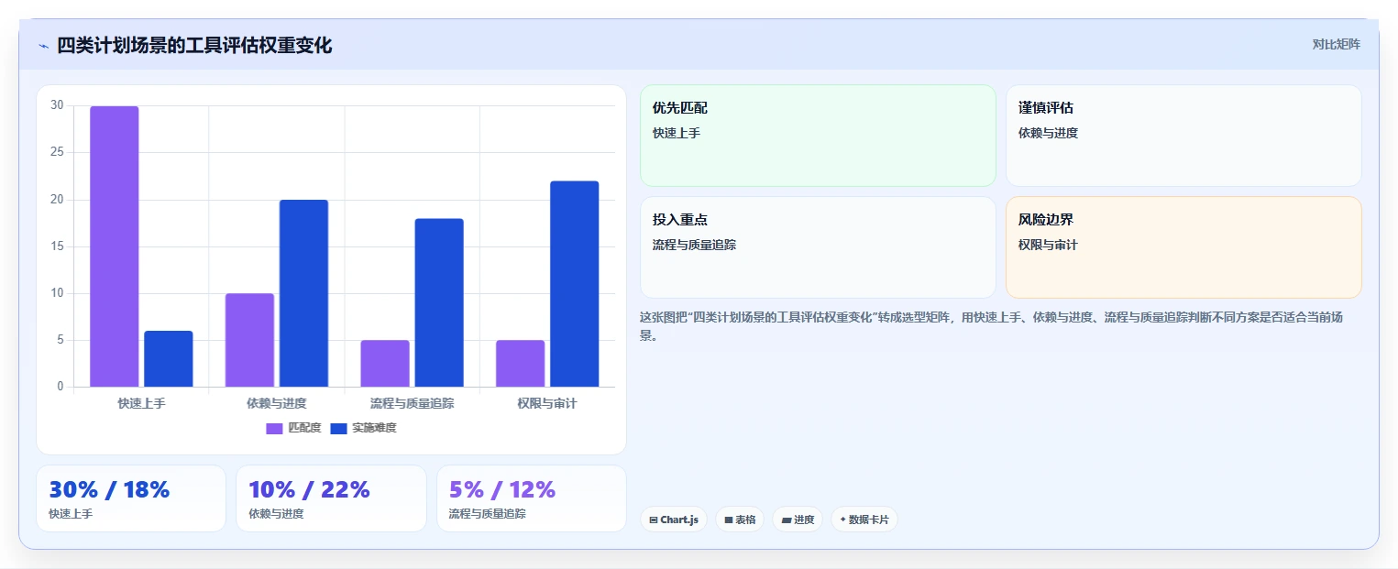Click the 5% / 12% stat card
The image size is (1398, 569).
click(x=532, y=498)
